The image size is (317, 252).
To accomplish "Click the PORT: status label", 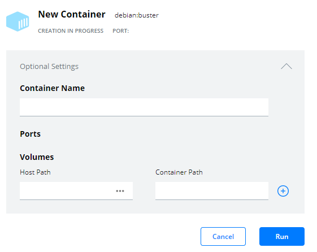I will coord(120,31).
